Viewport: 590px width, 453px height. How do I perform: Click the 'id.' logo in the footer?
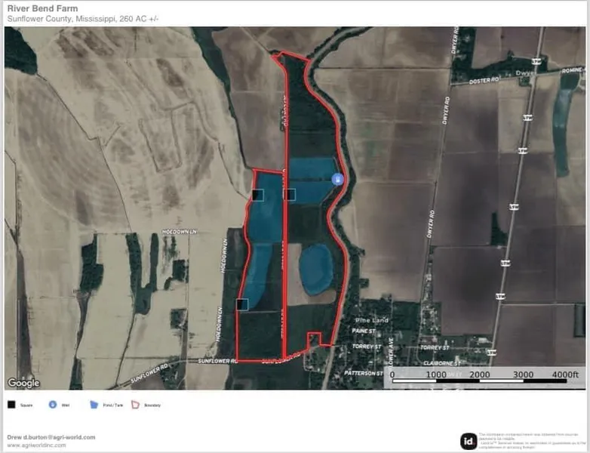[469, 441]
